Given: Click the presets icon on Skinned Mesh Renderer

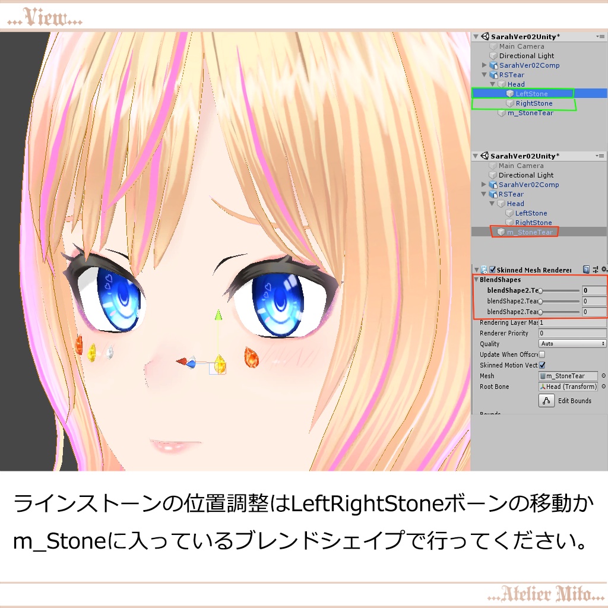Looking at the screenshot, I should coord(596,270).
